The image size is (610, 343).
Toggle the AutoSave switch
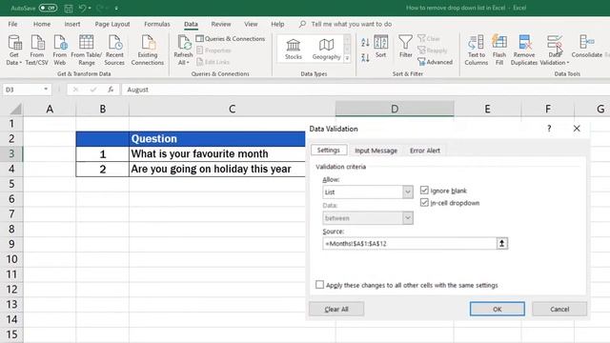pyautogui.click(x=48, y=8)
